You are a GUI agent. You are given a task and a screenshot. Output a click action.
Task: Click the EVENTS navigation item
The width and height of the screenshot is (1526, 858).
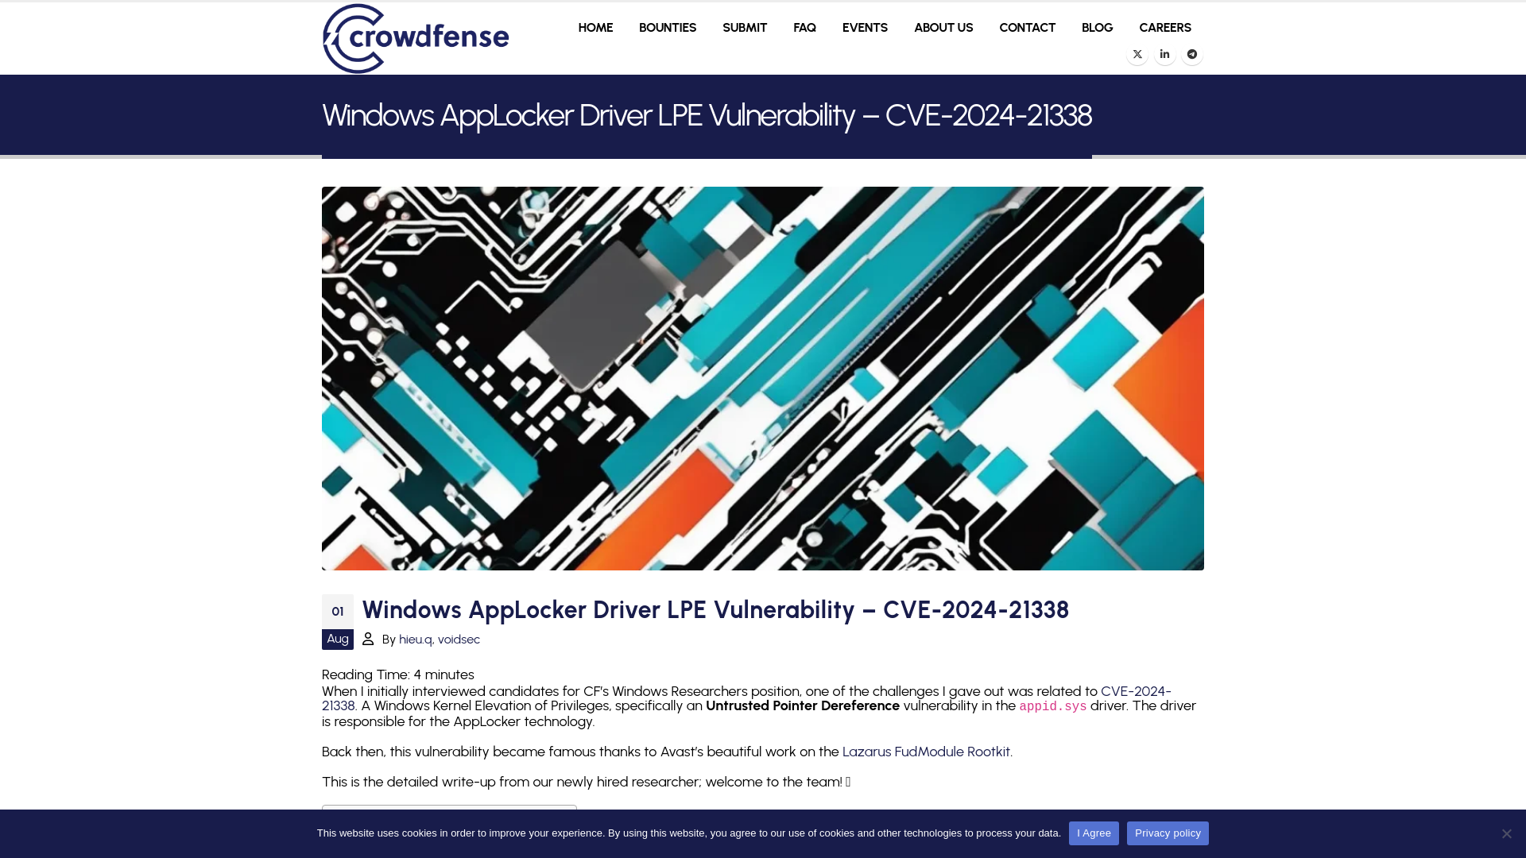[x=865, y=27]
